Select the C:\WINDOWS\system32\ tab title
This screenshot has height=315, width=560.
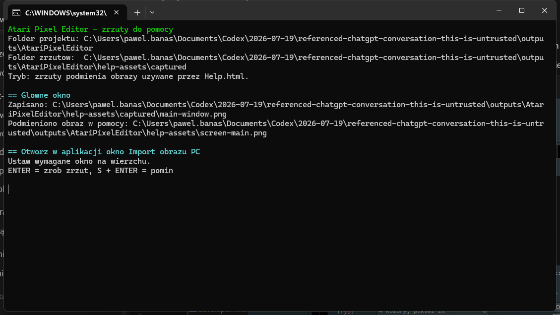pos(65,13)
